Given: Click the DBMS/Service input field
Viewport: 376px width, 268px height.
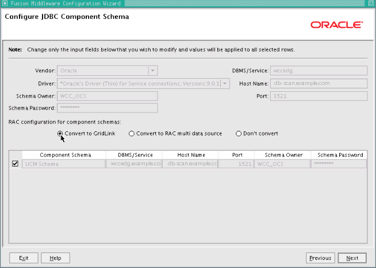Looking at the screenshot, I should 319,71.
